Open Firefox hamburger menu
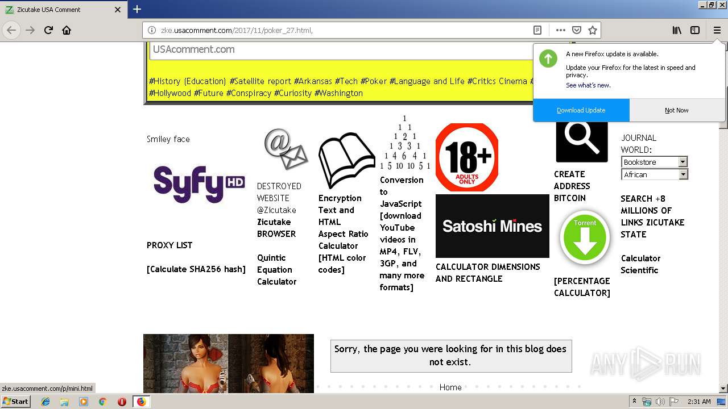 [x=717, y=30]
